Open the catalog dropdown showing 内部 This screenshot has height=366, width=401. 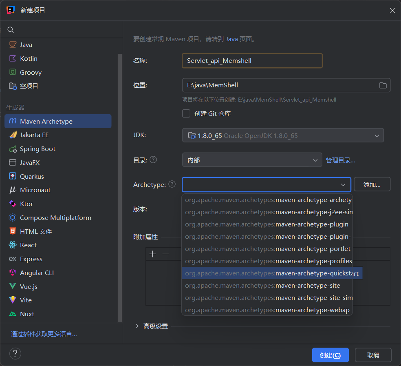(252, 160)
